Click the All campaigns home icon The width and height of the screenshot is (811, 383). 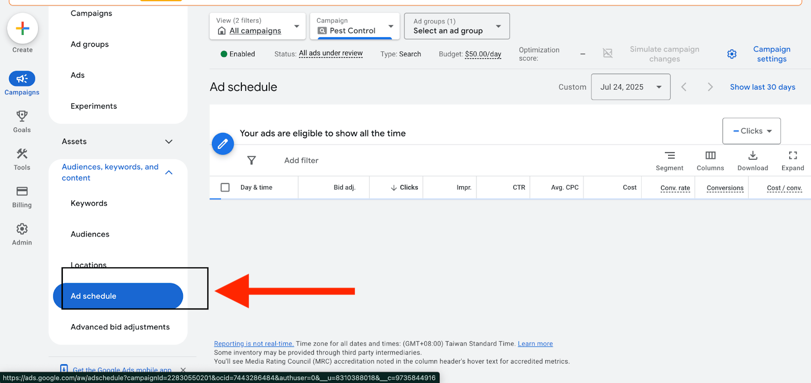(222, 31)
